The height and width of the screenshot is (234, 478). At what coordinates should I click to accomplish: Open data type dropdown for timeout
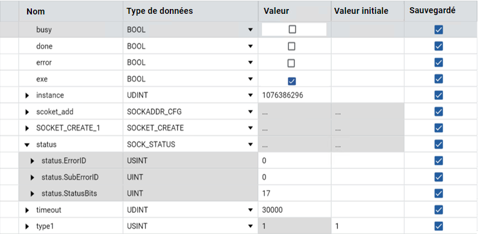(x=250, y=210)
